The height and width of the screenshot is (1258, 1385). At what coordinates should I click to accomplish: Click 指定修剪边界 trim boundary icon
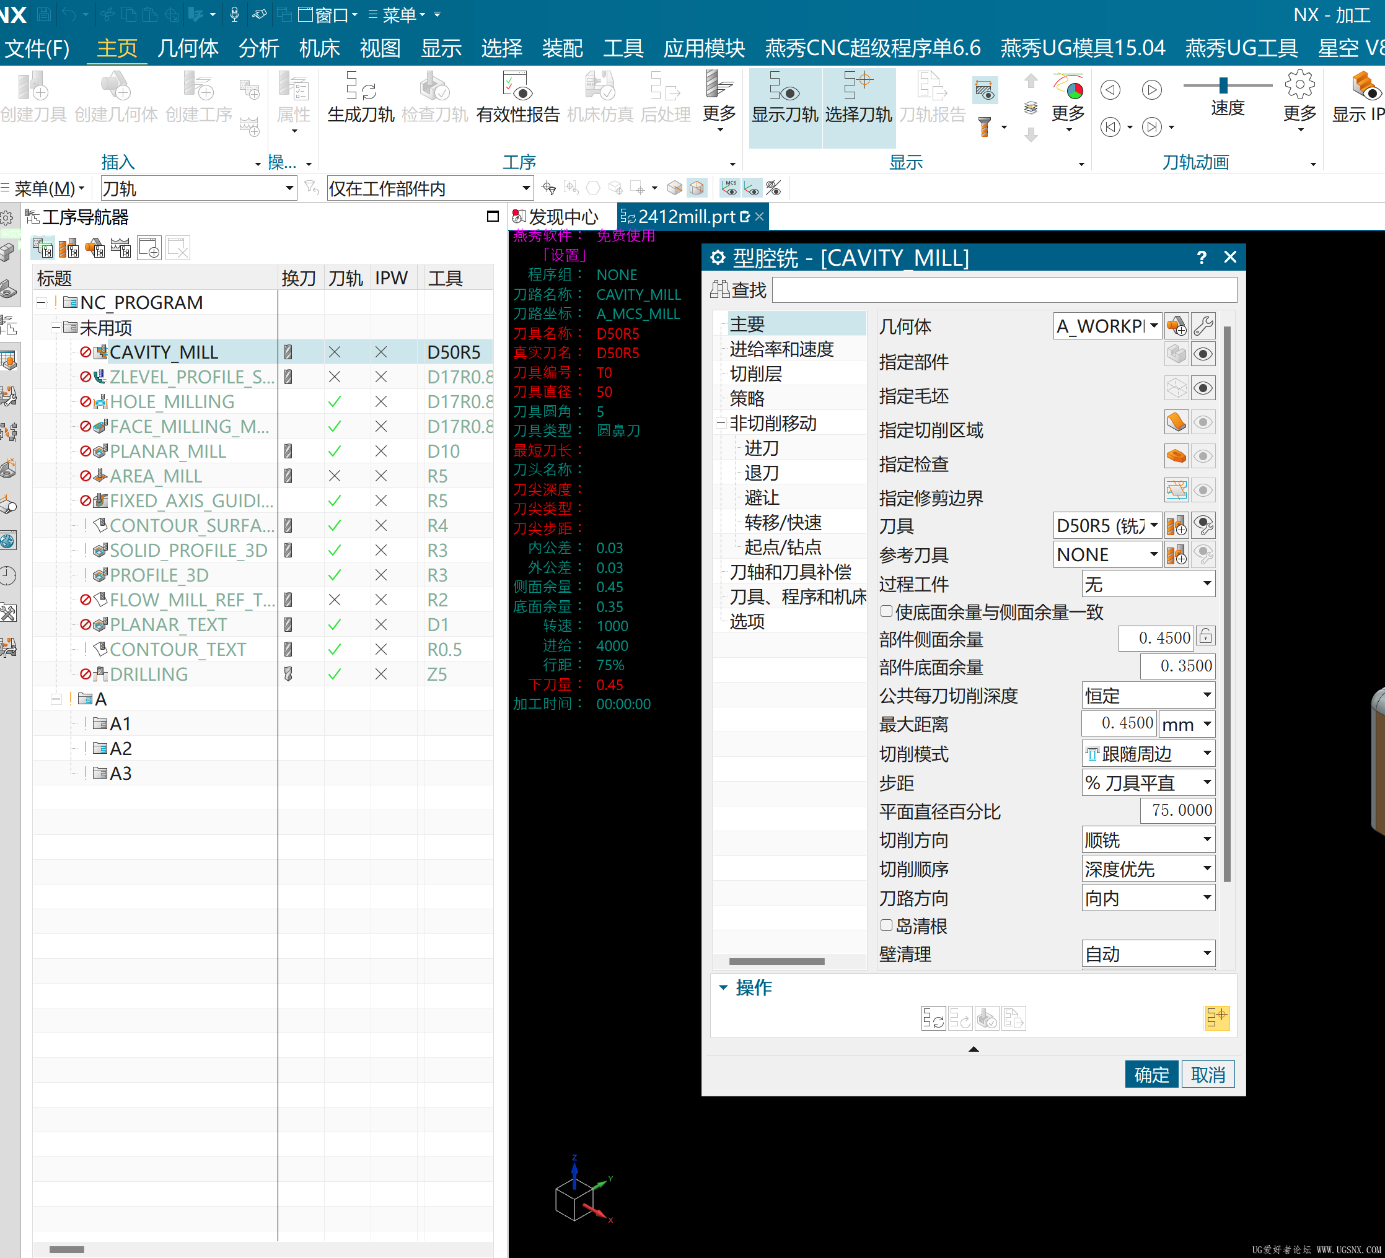[1176, 489]
